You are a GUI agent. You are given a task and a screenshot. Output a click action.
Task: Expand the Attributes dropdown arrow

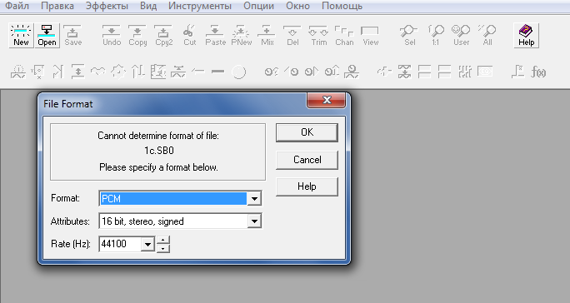coord(254,221)
